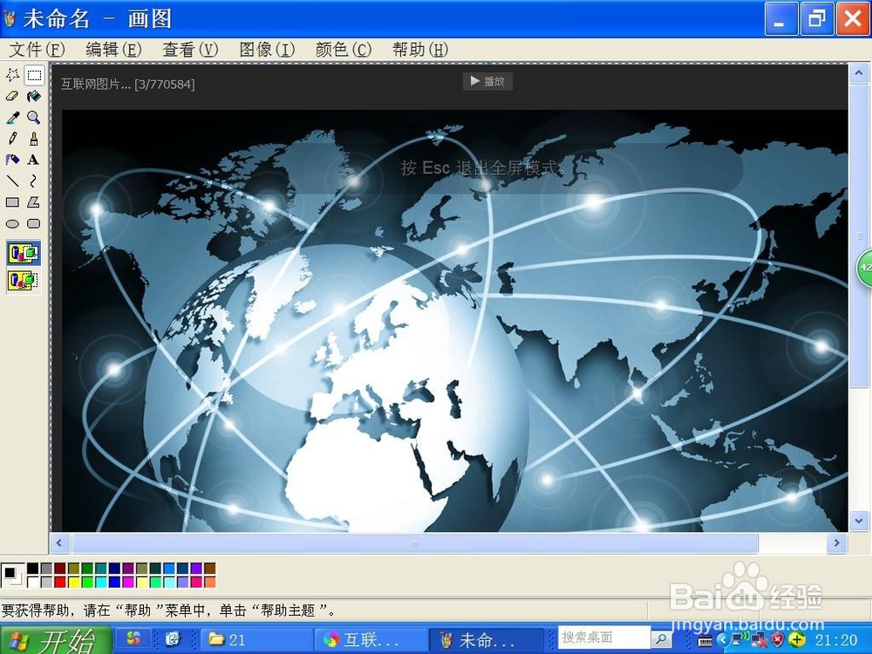The height and width of the screenshot is (654, 872).
Task: Open the 帮助(H) menu
Action: [420, 50]
